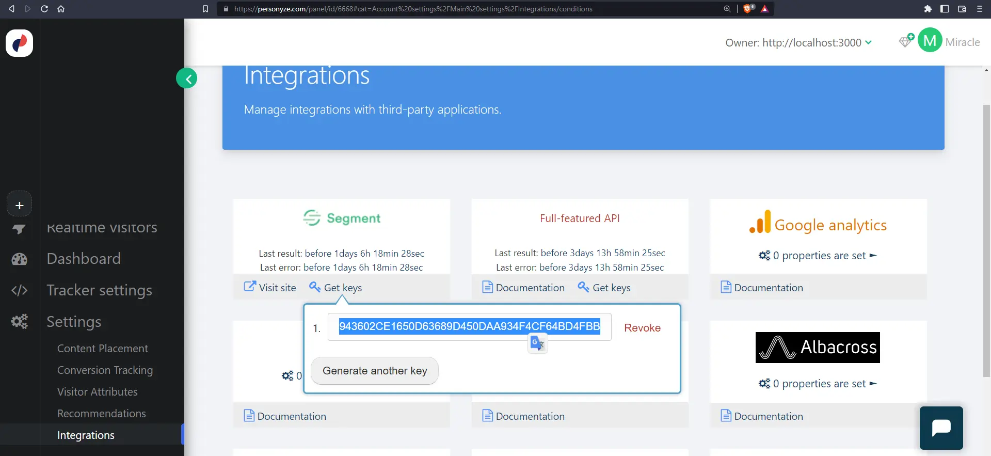This screenshot has height=456, width=991.
Task: Open the chat widget button
Action: [x=941, y=428]
